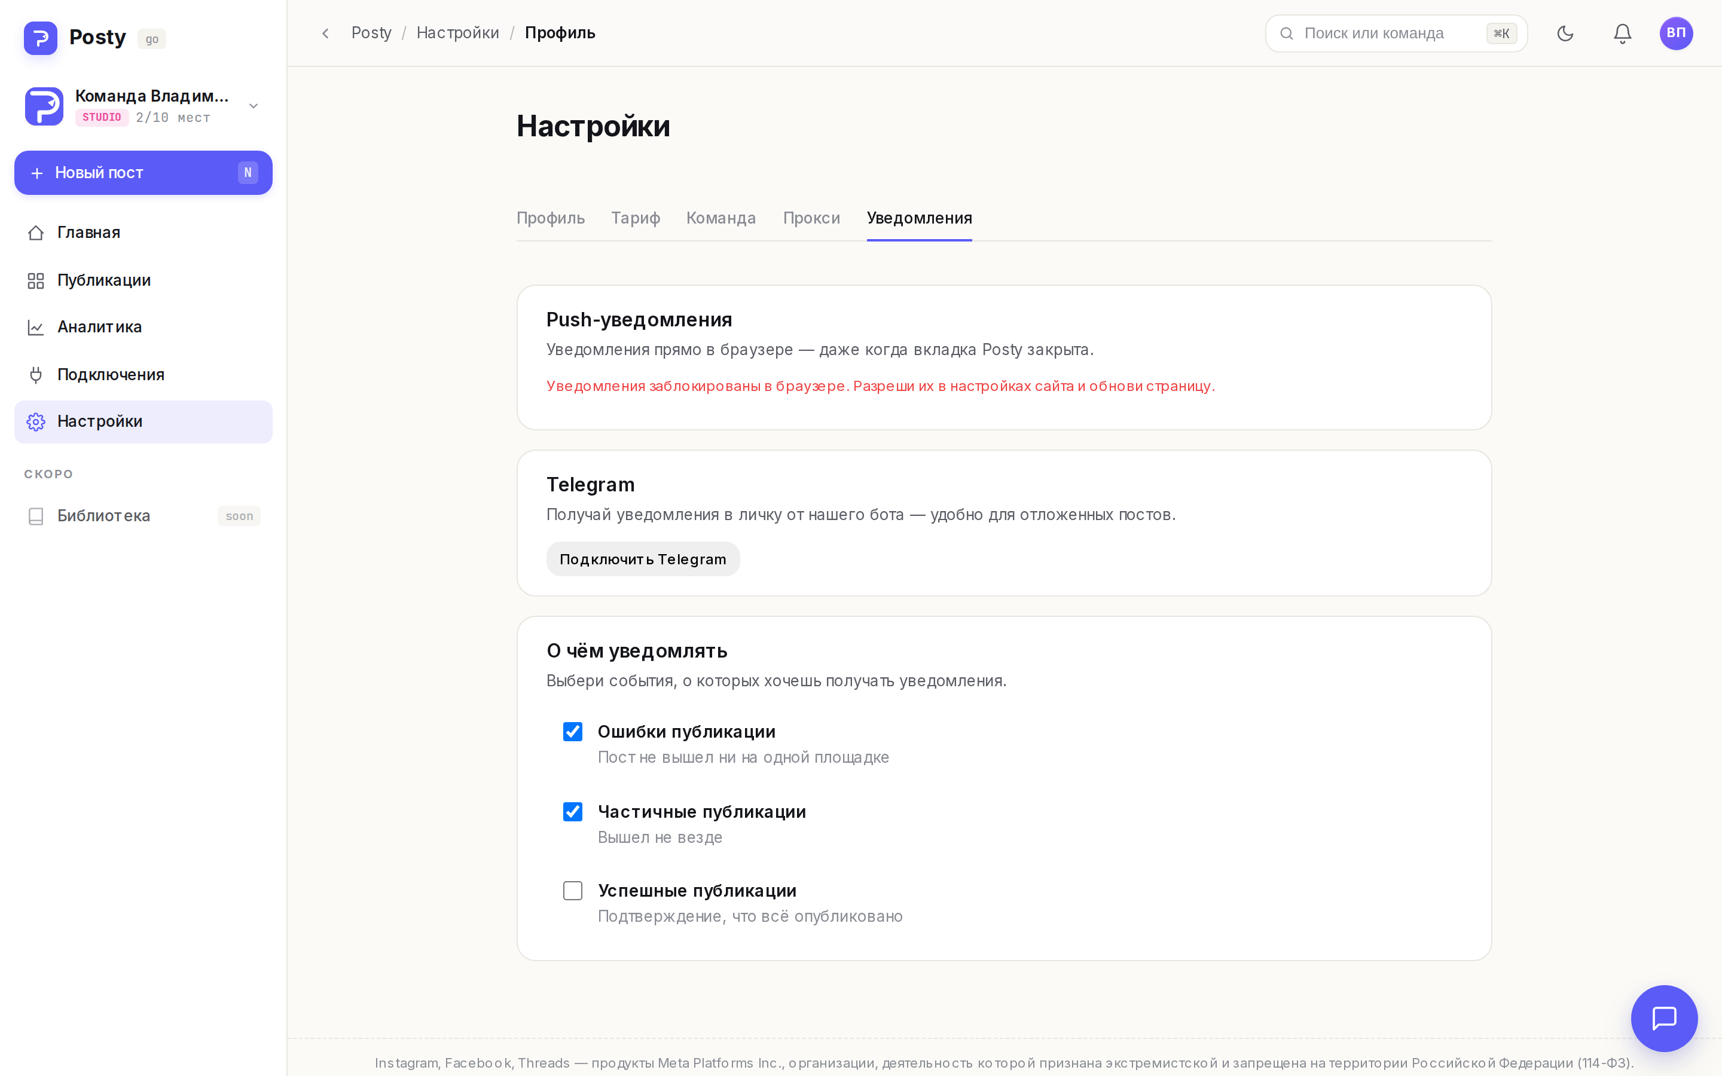
Task: Select Настройки sidebar item
Action: pyautogui.click(x=143, y=422)
